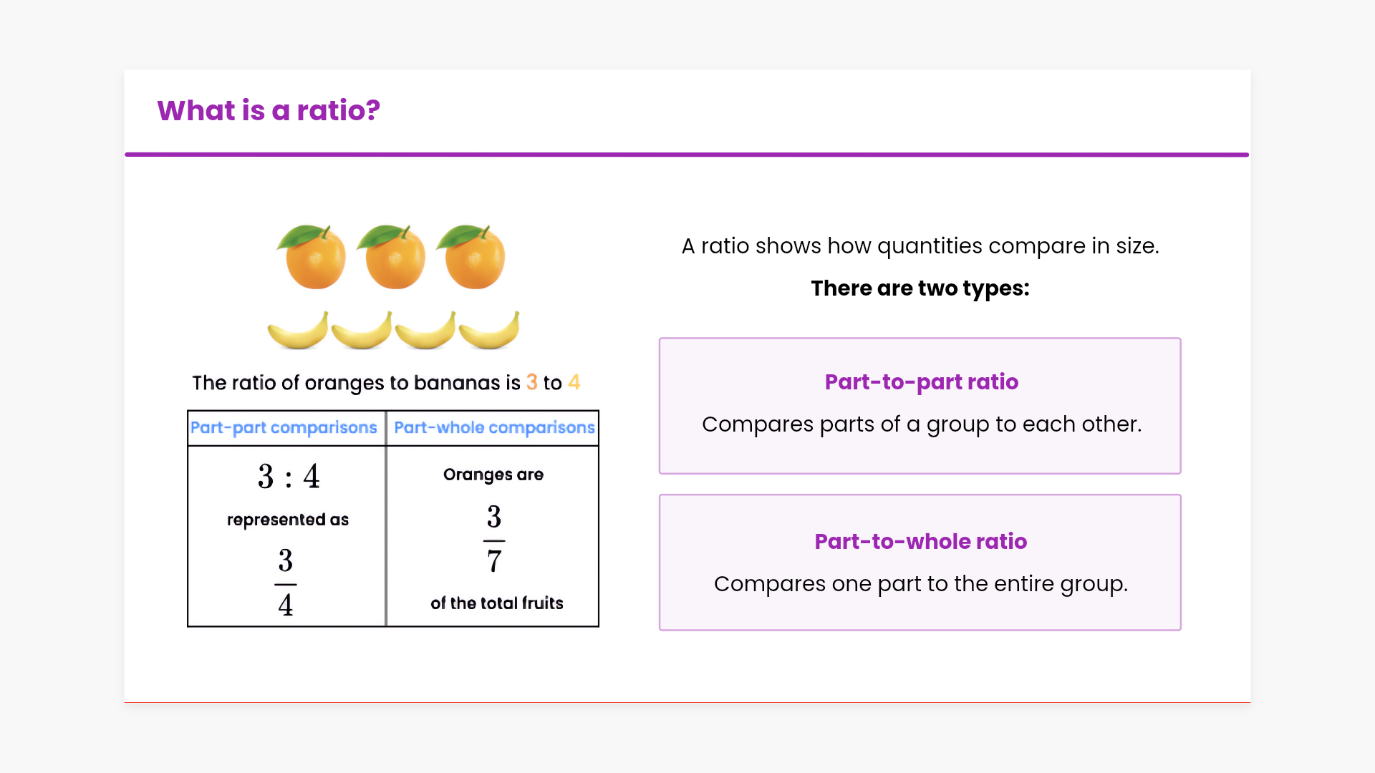Click the "3 : 4" ratio in the table

(289, 477)
